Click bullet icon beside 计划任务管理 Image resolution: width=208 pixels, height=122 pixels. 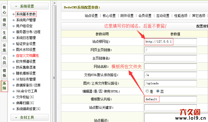click(x=14, y=79)
